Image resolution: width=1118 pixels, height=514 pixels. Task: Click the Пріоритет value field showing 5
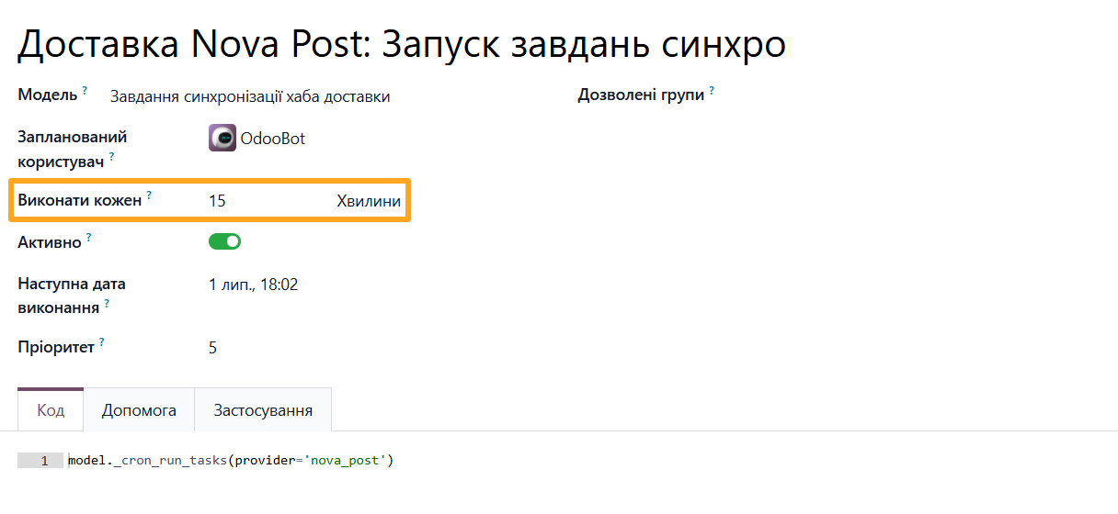click(212, 347)
